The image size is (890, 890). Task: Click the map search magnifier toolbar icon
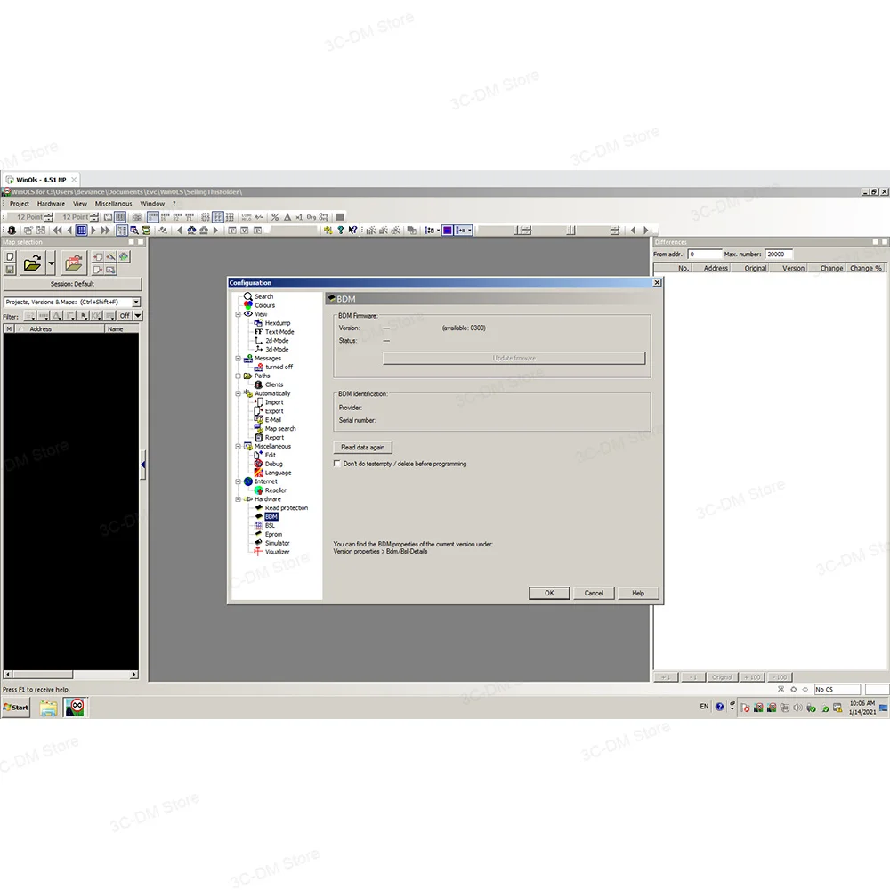pyautogui.click(x=134, y=231)
